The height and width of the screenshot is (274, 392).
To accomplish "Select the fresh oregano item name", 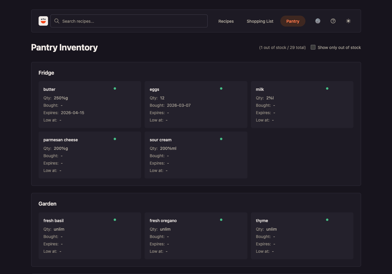I will click(163, 221).
